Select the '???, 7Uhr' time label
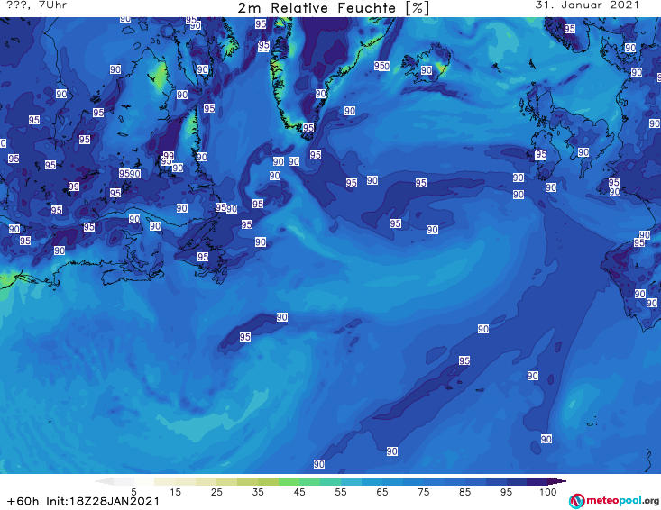This screenshot has width=661, height=510. click(x=37, y=5)
